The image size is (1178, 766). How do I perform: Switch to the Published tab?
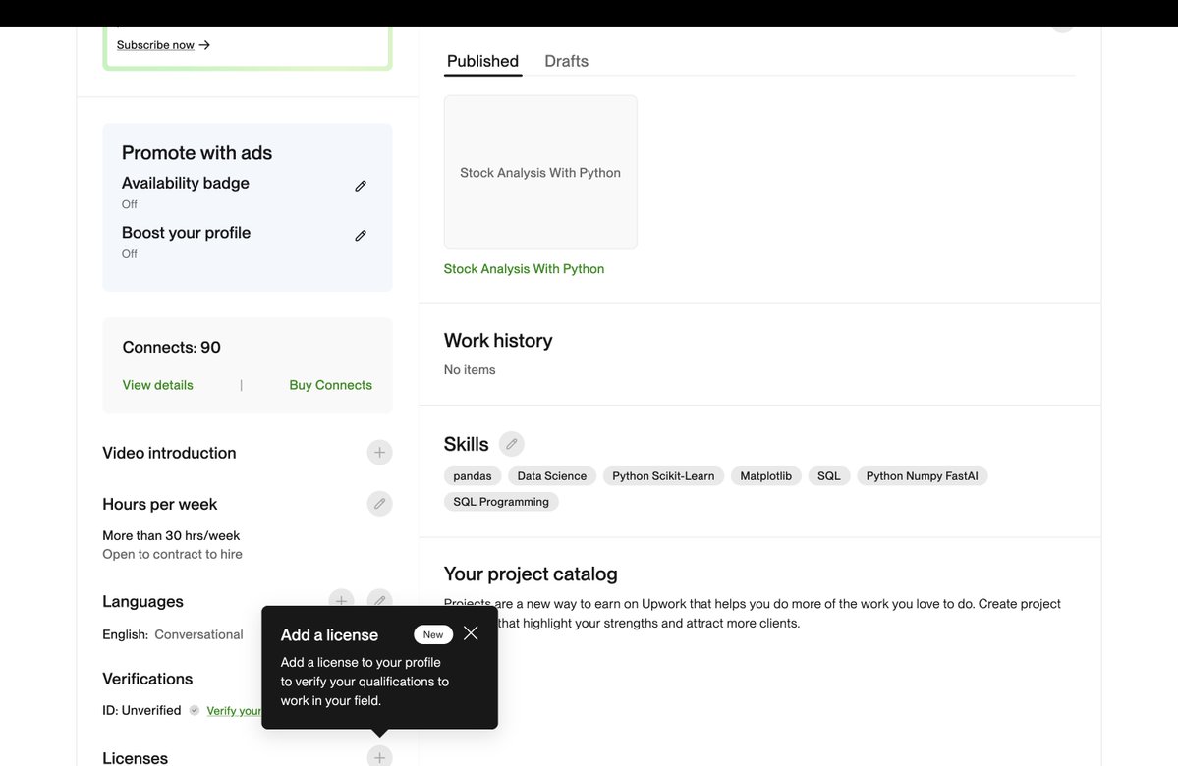click(482, 61)
